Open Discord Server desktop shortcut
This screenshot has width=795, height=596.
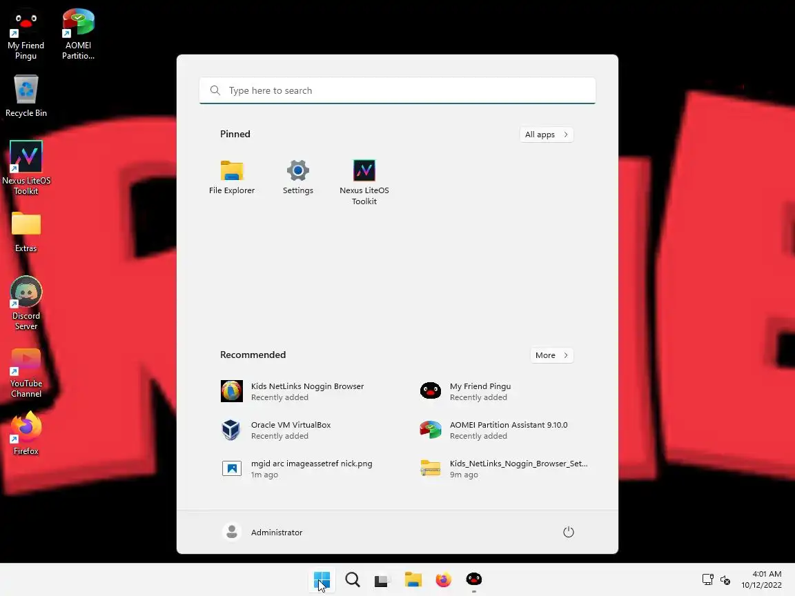tap(26, 303)
